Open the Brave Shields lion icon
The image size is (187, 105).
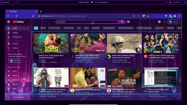[x=143, y=16]
